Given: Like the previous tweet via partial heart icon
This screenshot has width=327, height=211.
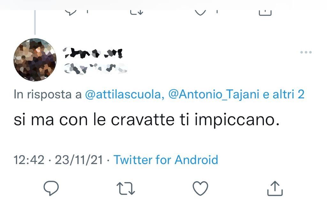Looking at the screenshot, I should pos(200,12).
